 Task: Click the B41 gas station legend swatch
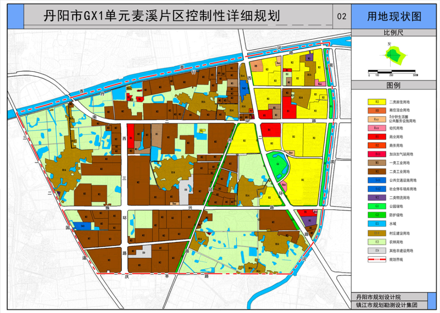click(377, 154)
